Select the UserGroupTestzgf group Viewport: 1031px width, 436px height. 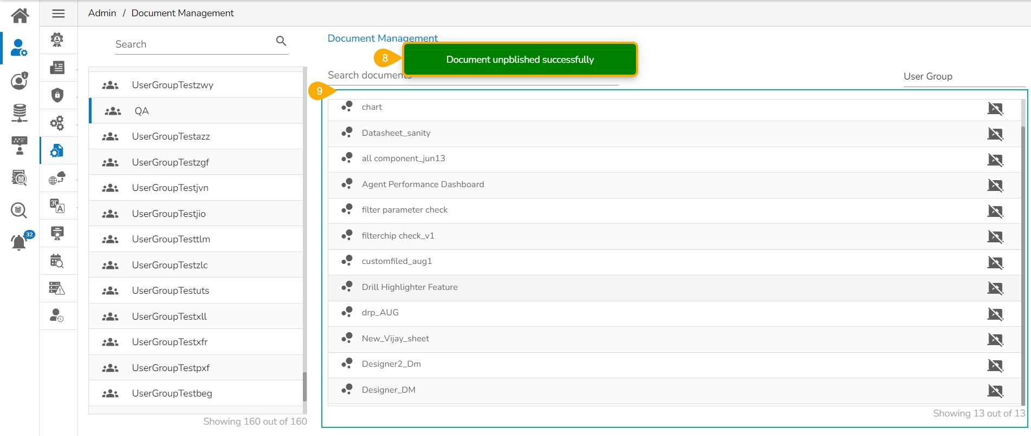[x=196, y=162]
